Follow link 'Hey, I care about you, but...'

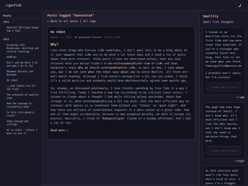click(x=117, y=70)
